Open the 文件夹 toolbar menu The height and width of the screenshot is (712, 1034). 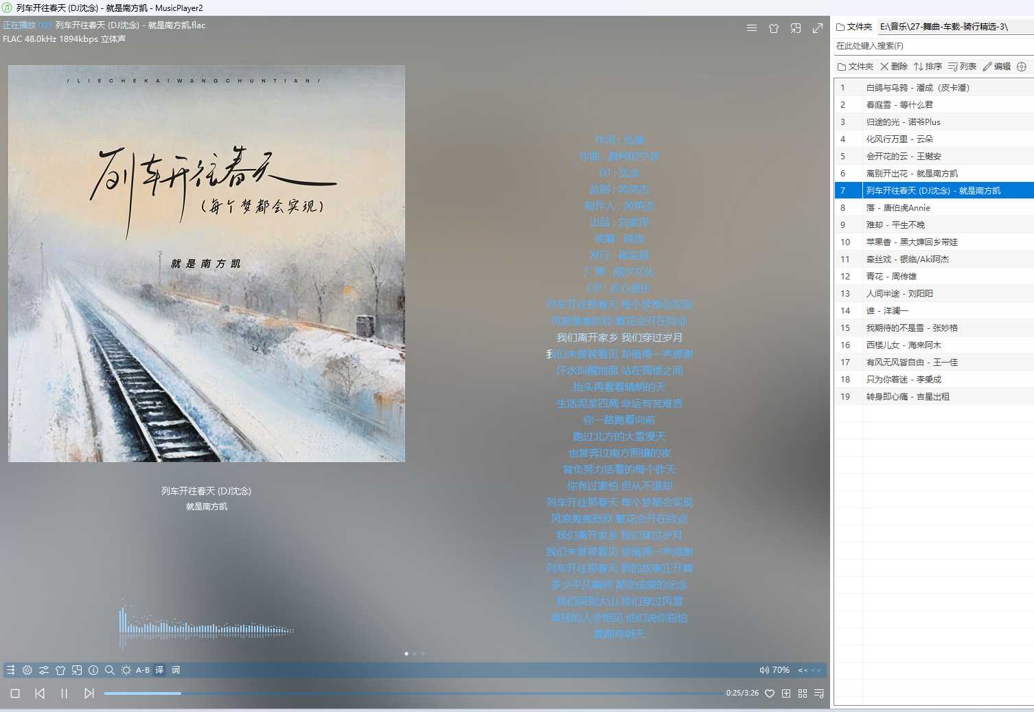pos(855,67)
